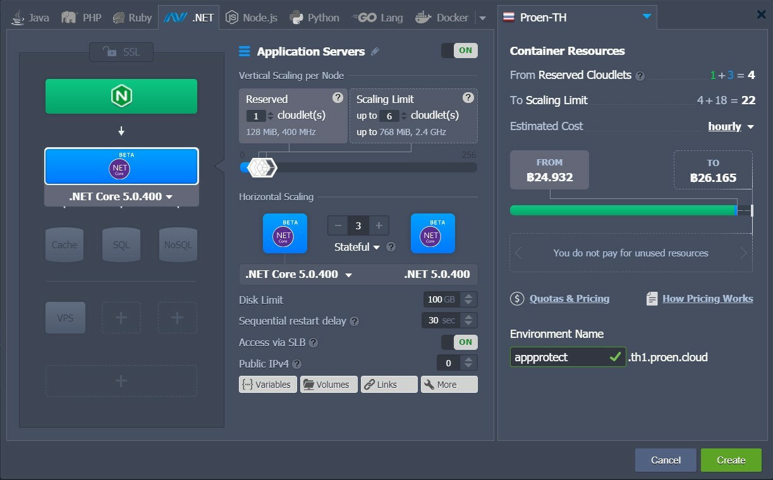The image size is (773, 480).
Task: Click the .NET Core icon right of node count
Action: click(433, 233)
